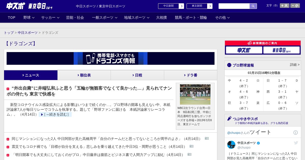Open 大相撲 menu item
The image size is (305, 160).
pyautogui.click(x=161, y=18)
